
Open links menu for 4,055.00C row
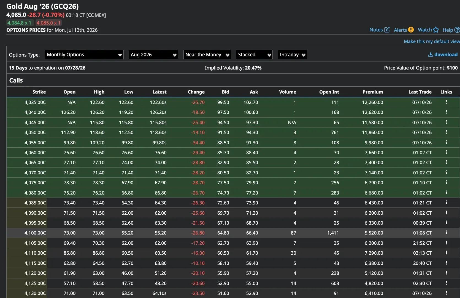coord(446,142)
